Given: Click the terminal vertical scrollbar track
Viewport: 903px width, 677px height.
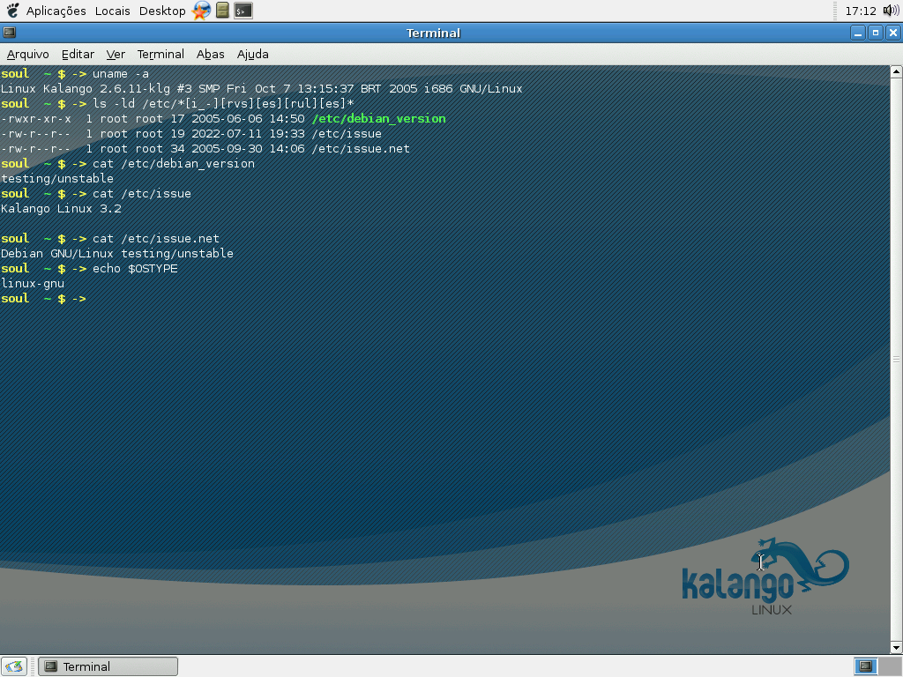Looking at the screenshot, I should (896, 360).
